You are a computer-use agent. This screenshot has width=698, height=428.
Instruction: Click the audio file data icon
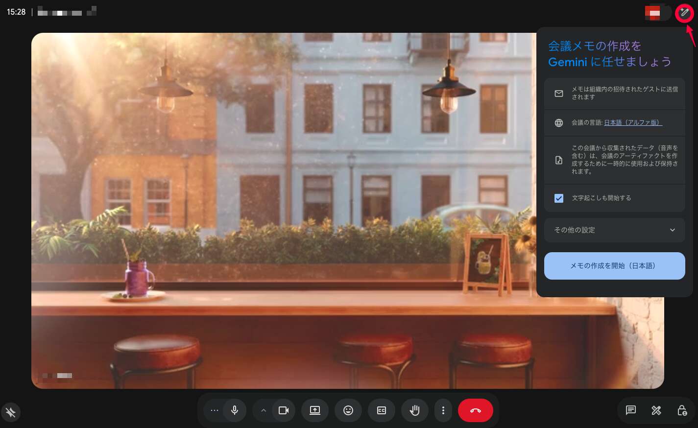(x=559, y=160)
